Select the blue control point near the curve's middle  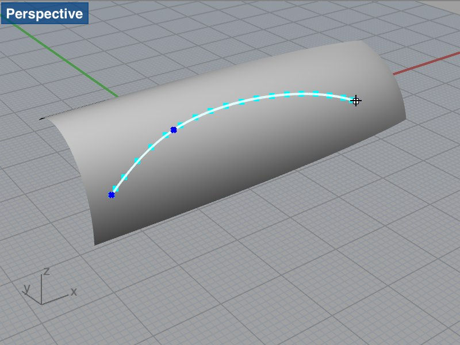tap(174, 129)
